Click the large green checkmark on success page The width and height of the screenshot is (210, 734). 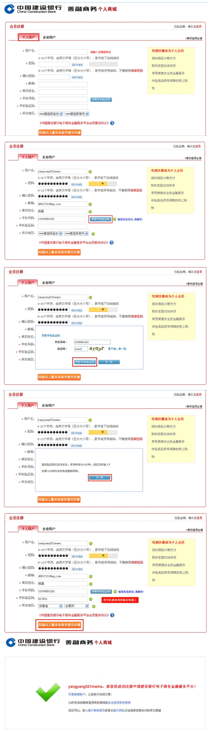pyautogui.click(x=48, y=691)
